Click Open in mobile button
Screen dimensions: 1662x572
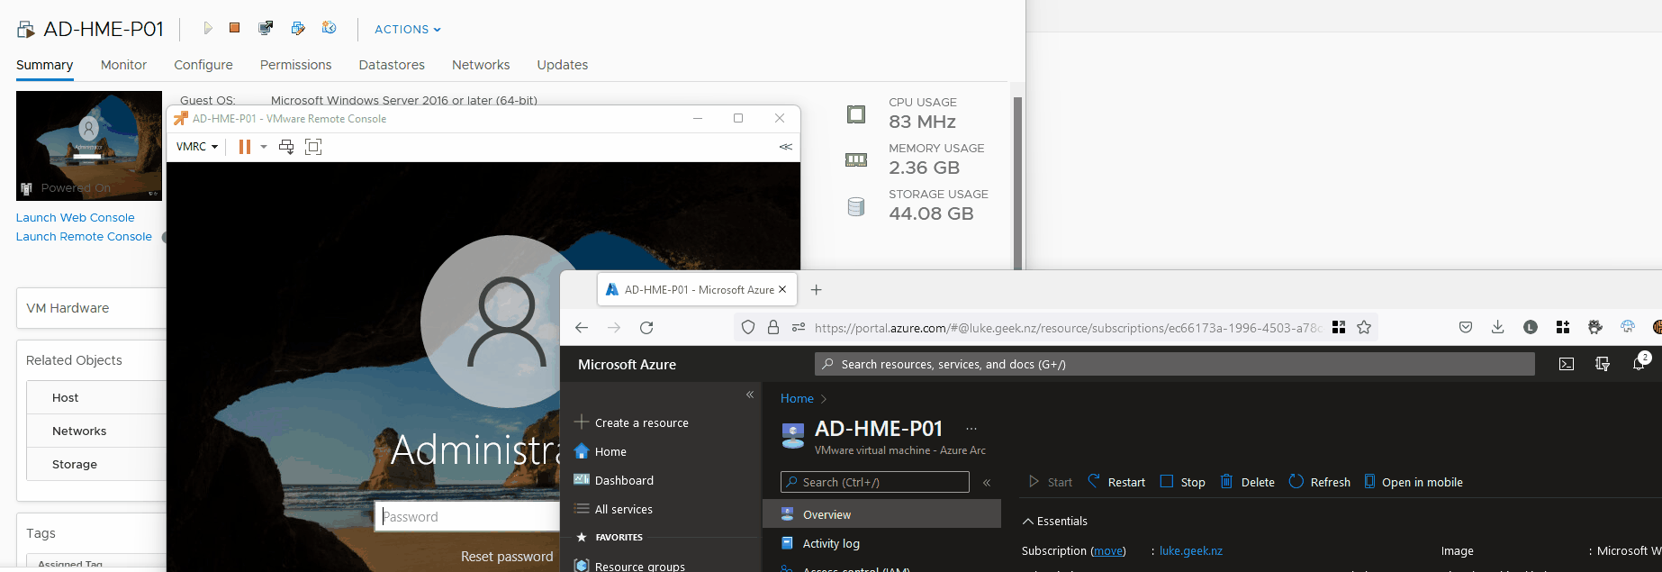point(1414,482)
